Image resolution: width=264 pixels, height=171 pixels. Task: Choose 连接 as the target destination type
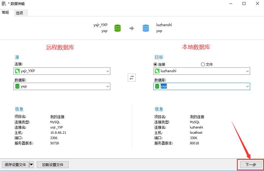[x=155, y=64]
